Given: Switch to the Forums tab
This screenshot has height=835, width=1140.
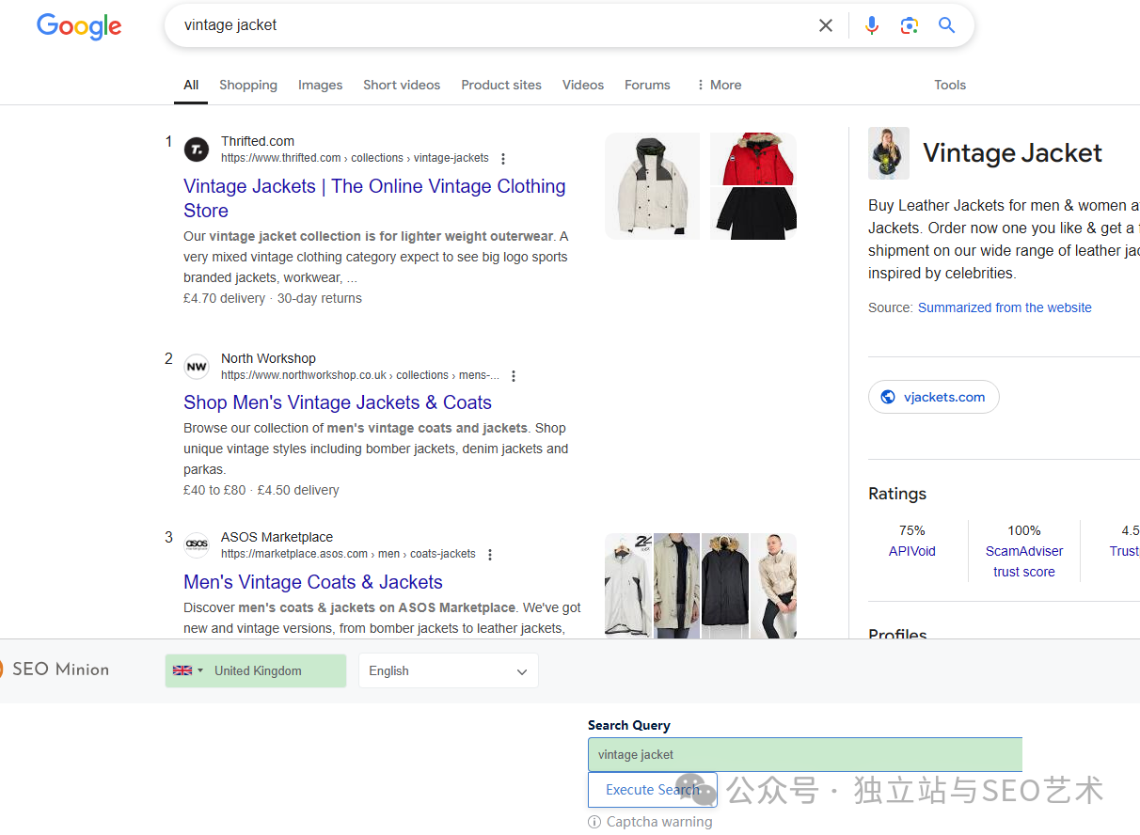Looking at the screenshot, I should [x=647, y=85].
